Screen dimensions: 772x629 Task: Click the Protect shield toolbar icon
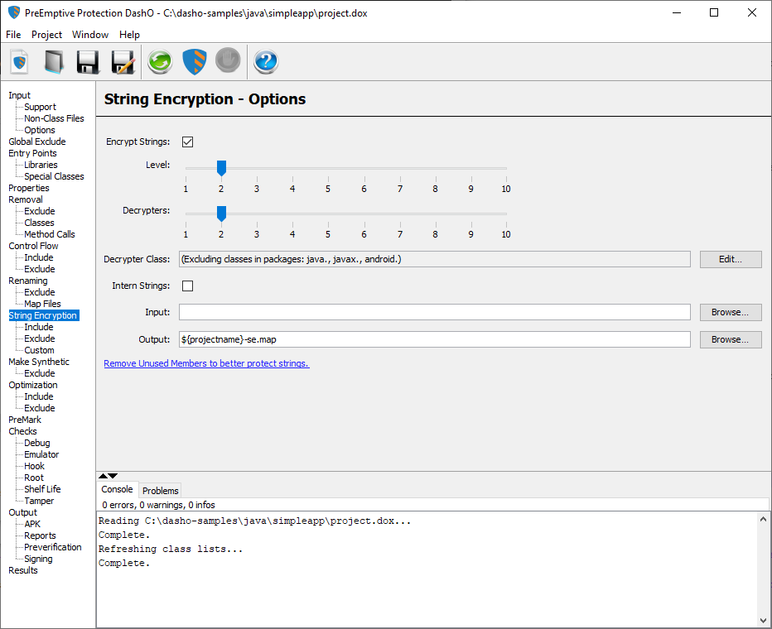click(x=195, y=62)
